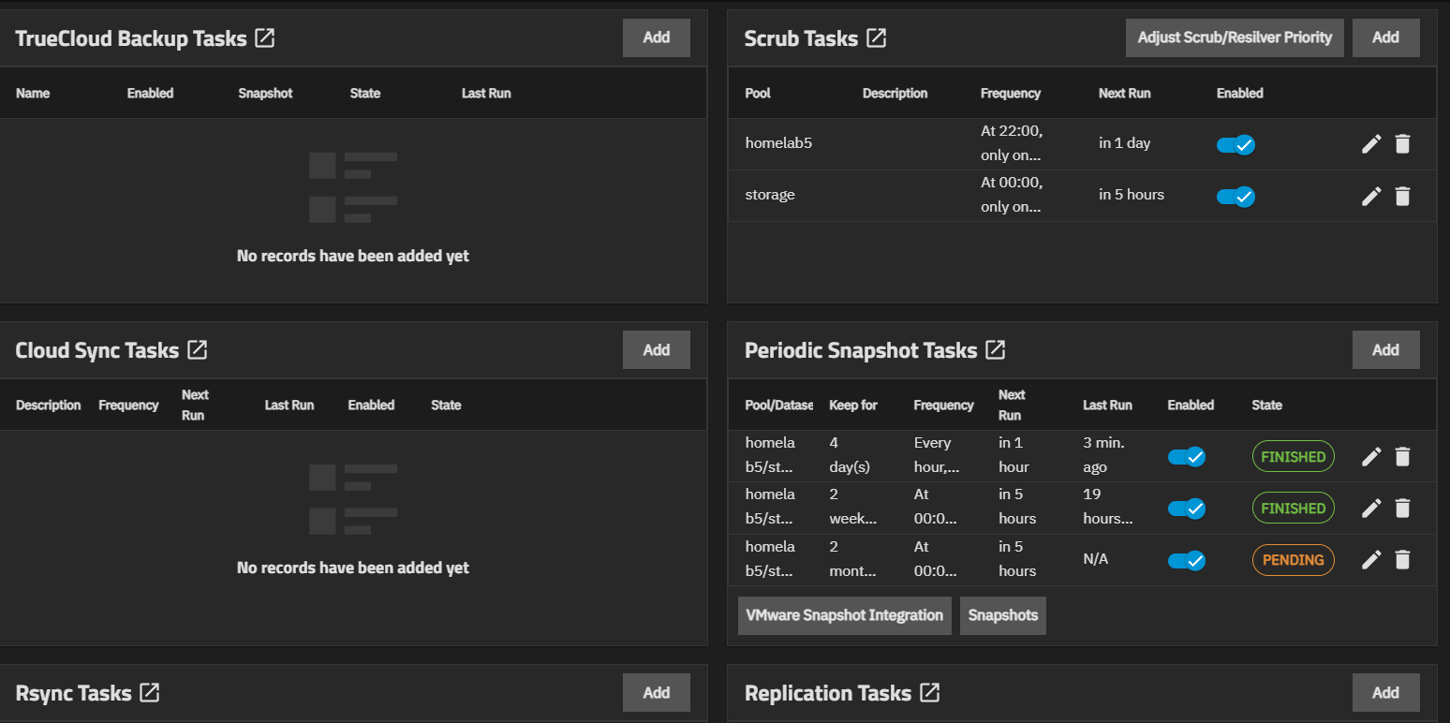
Task: Click '3 min. ago' last run cell
Action: point(1104,455)
